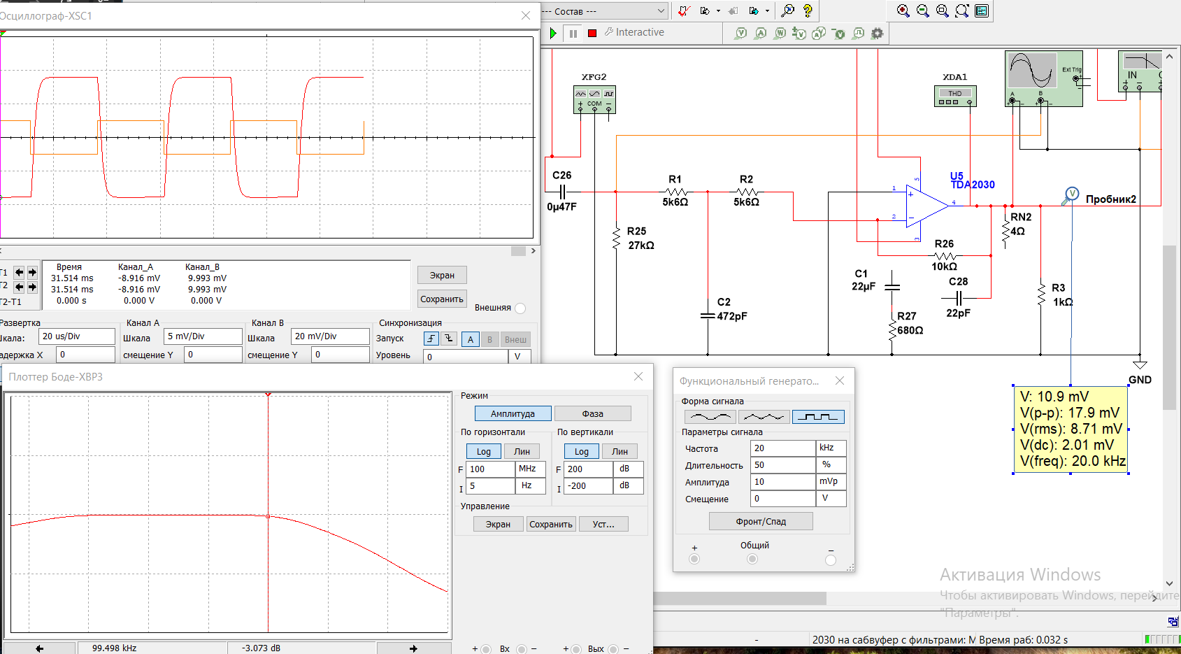Click the zoom out magnifier icon
Image resolution: width=1181 pixels, height=654 pixels.
(x=922, y=10)
